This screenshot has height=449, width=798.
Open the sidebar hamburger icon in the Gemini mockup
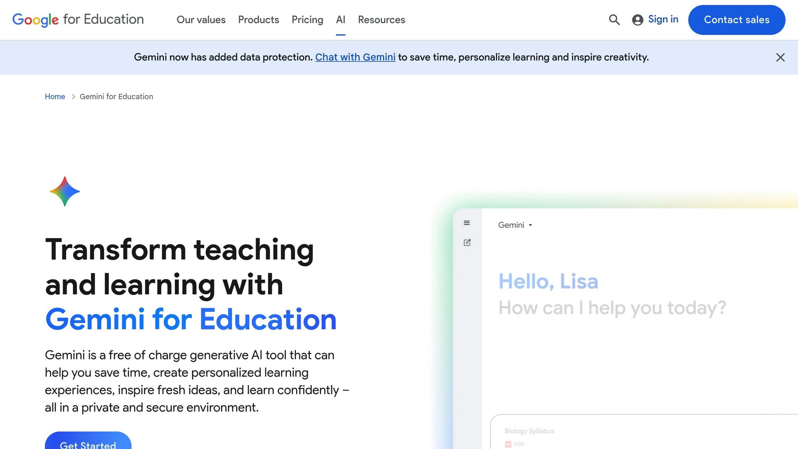(x=466, y=223)
